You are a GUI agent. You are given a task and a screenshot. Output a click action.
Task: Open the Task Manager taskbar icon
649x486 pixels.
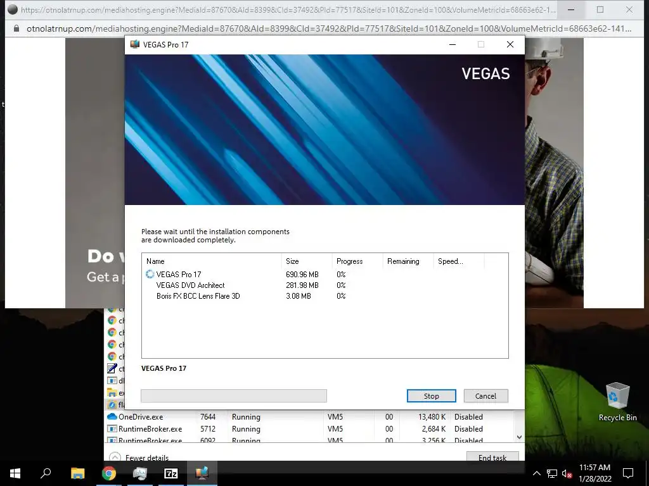[x=140, y=473]
